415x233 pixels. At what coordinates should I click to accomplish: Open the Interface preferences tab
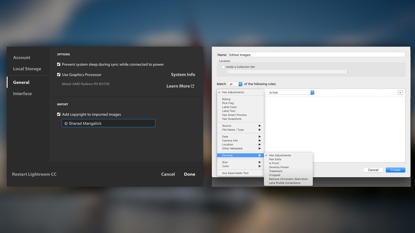(x=22, y=93)
